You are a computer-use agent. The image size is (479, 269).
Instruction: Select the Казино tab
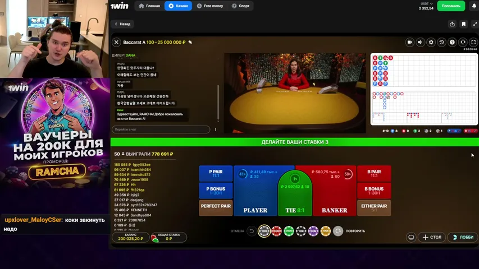179,6
